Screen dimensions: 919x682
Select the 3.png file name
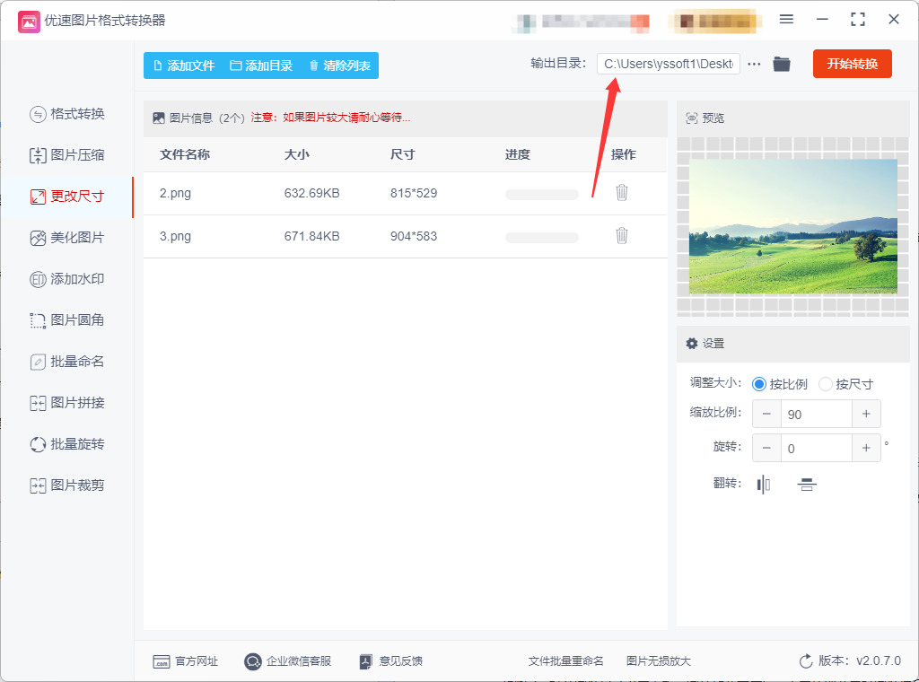click(175, 237)
